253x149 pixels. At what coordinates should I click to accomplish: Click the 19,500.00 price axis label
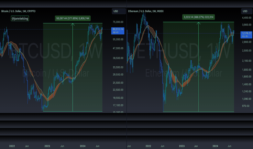118,98
